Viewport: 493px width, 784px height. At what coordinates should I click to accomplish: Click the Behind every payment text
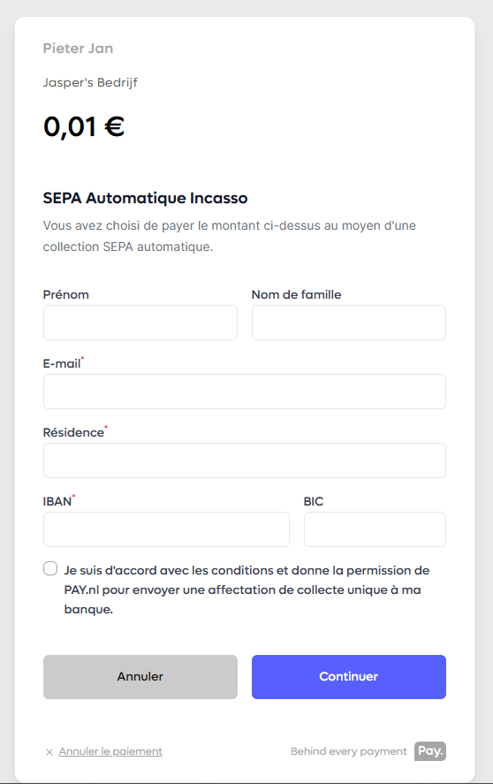[348, 751]
